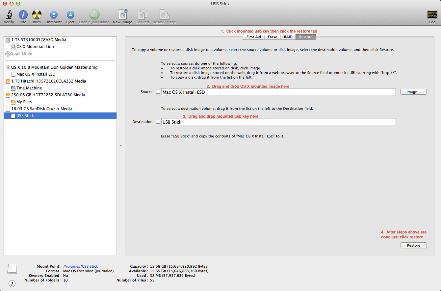441x291 pixels.
Task: Click the large disk icon in info footer
Action: tap(12, 269)
